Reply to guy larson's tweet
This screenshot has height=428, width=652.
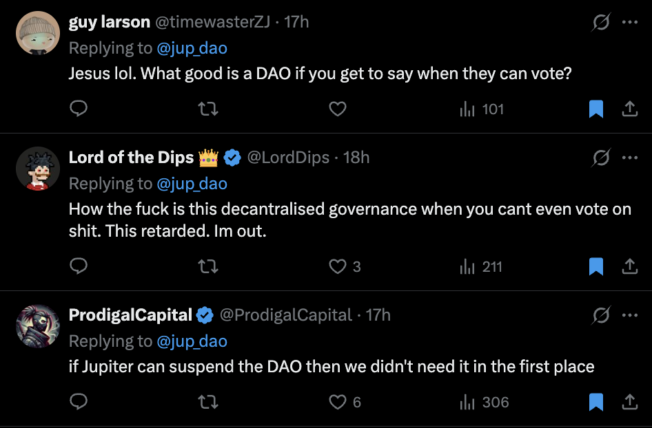(79, 109)
